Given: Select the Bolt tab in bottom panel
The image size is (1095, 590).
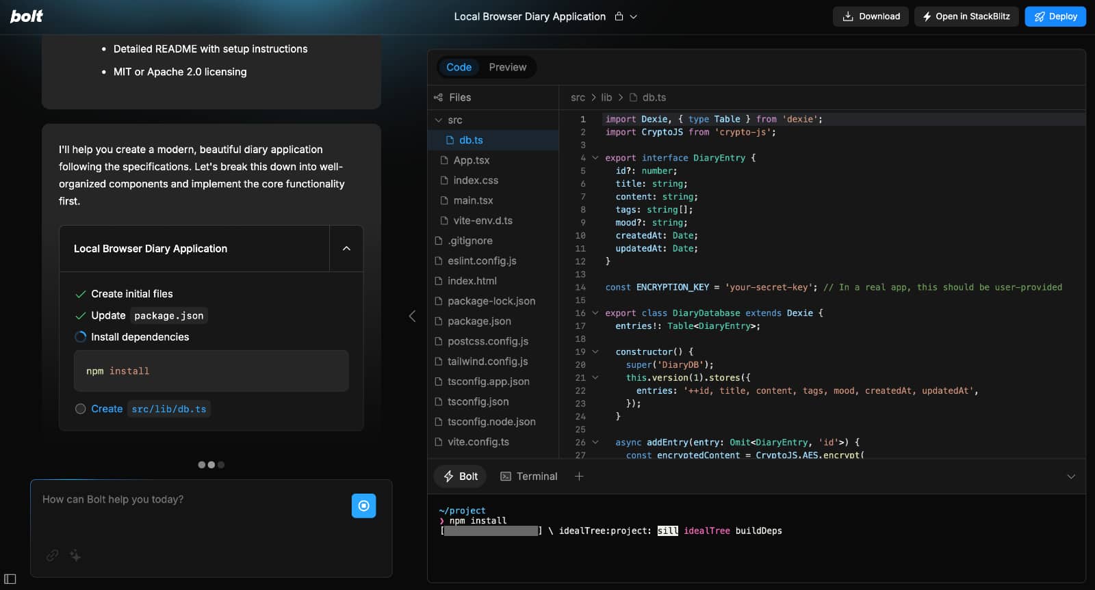Looking at the screenshot, I should [461, 477].
